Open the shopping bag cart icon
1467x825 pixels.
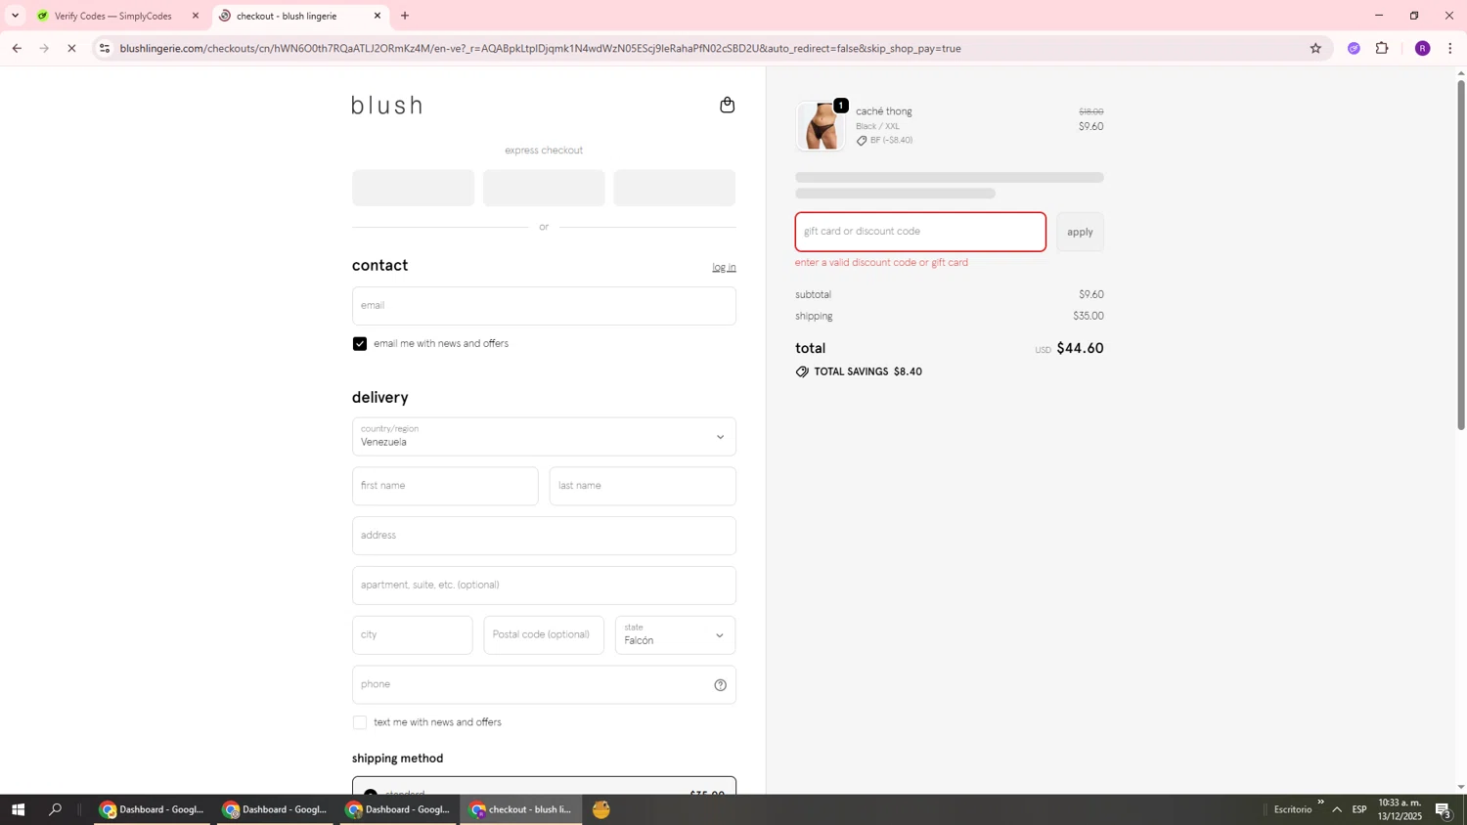pos(727,105)
